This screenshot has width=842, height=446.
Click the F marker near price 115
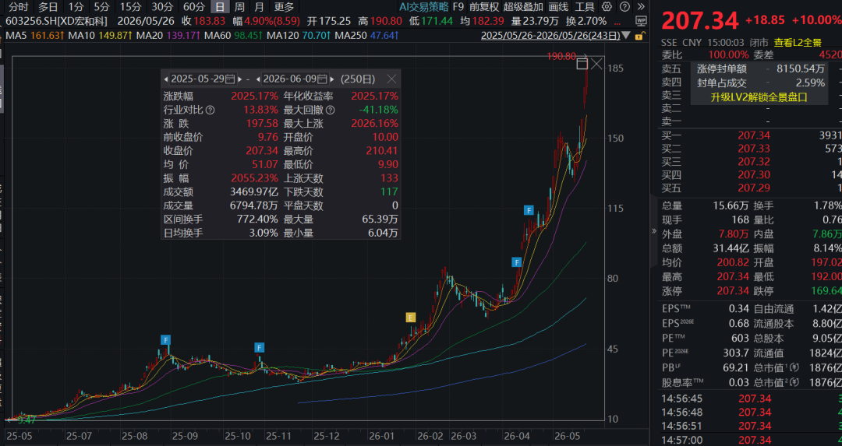529,210
